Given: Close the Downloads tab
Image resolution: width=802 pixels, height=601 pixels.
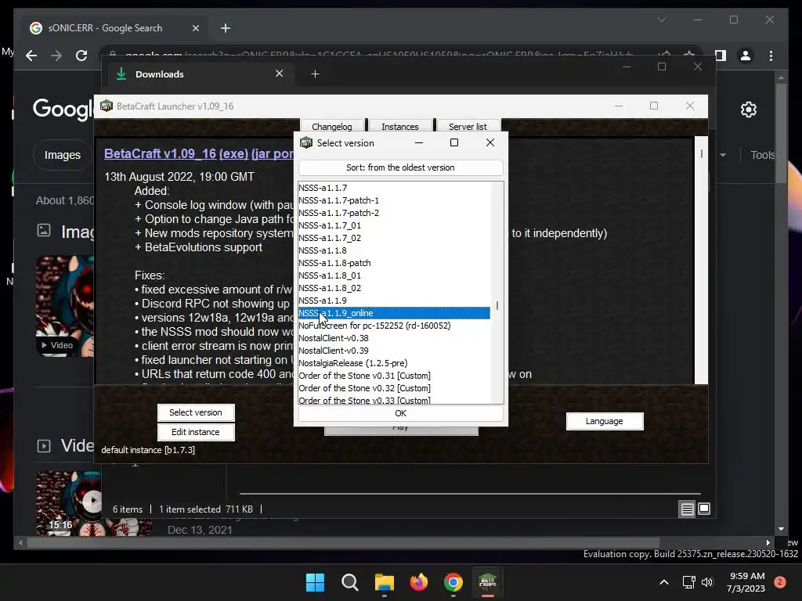Looking at the screenshot, I should (280, 74).
